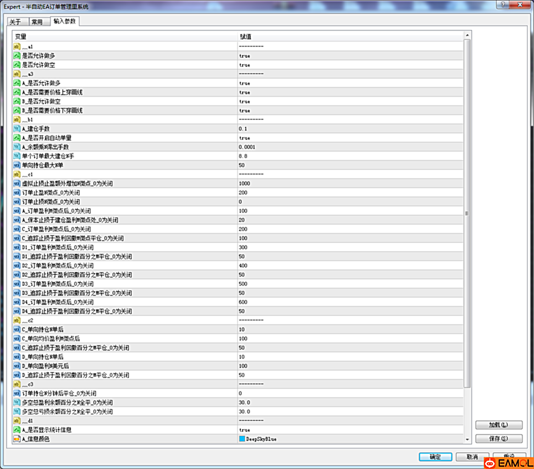
Task: Click the 加载(L) button
Action: 498,425
